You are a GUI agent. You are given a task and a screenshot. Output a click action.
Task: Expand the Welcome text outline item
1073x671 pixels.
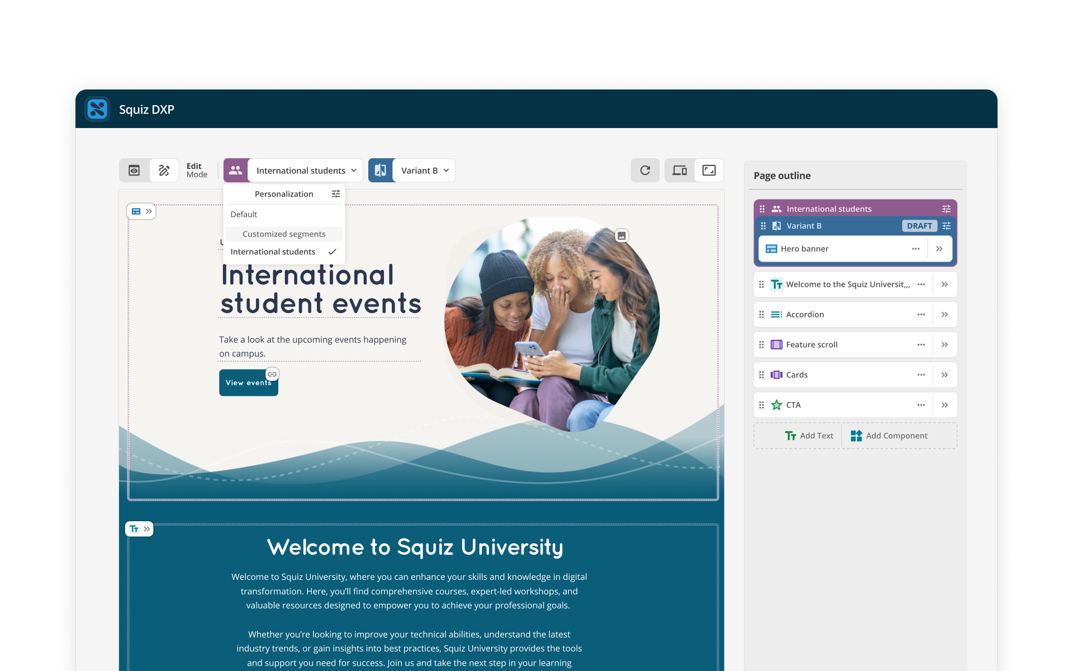click(944, 285)
